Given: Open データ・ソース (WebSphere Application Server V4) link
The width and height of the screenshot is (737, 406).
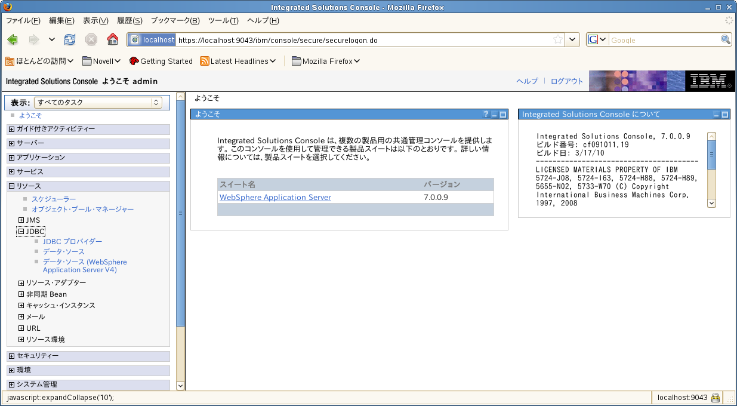Looking at the screenshot, I should point(85,266).
